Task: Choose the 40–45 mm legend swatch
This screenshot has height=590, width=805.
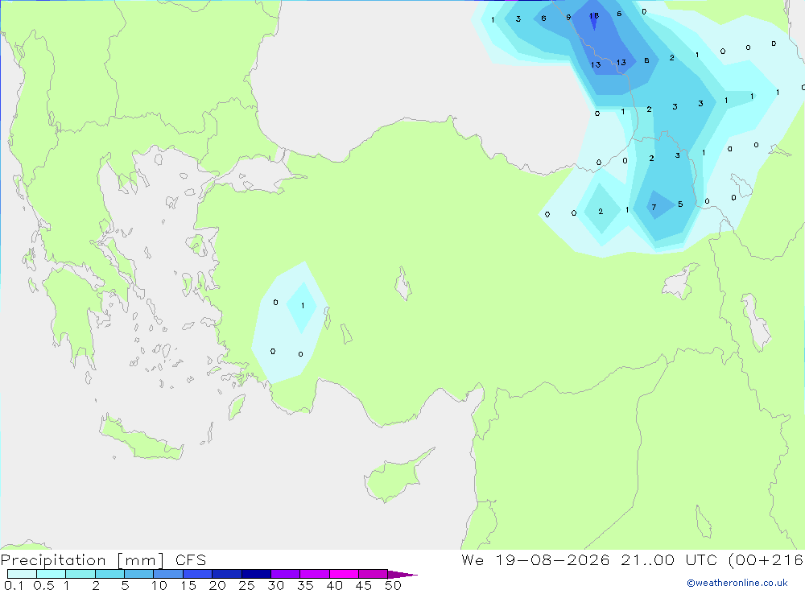Action: tap(344, 574)
